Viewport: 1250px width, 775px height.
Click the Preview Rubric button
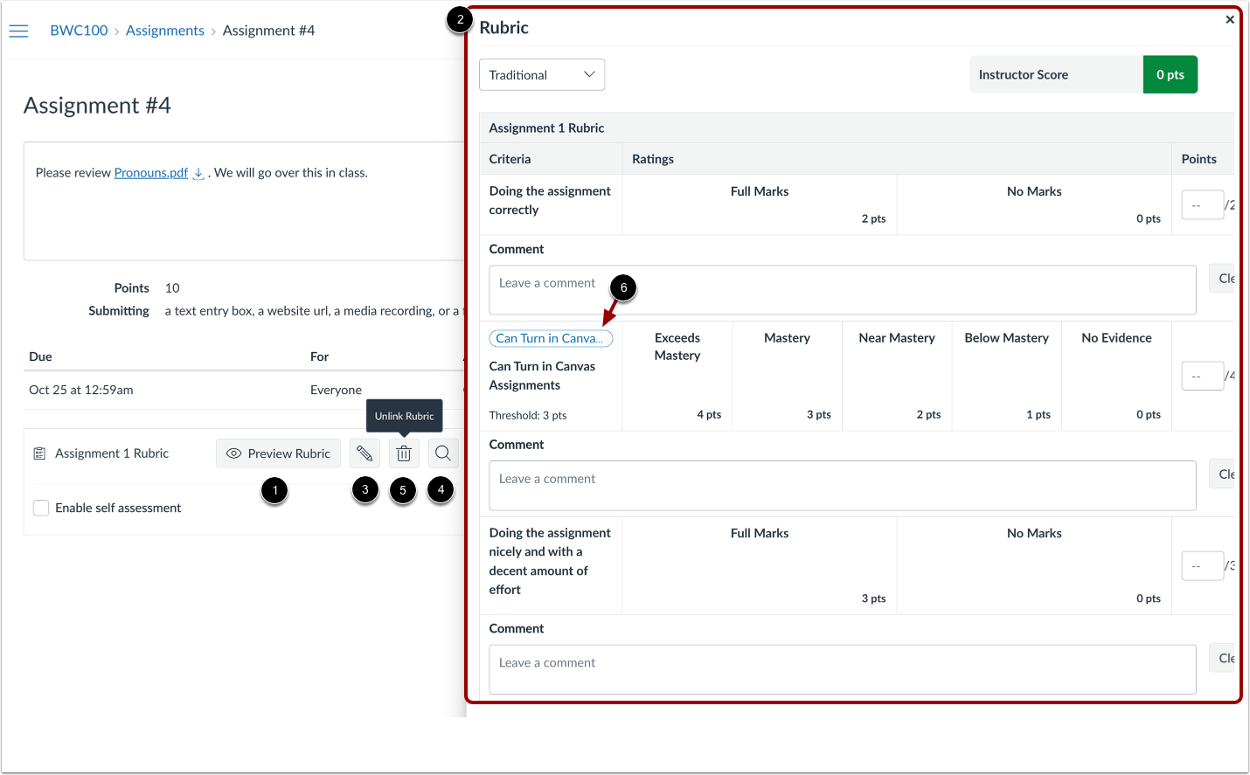click(278, 453)
